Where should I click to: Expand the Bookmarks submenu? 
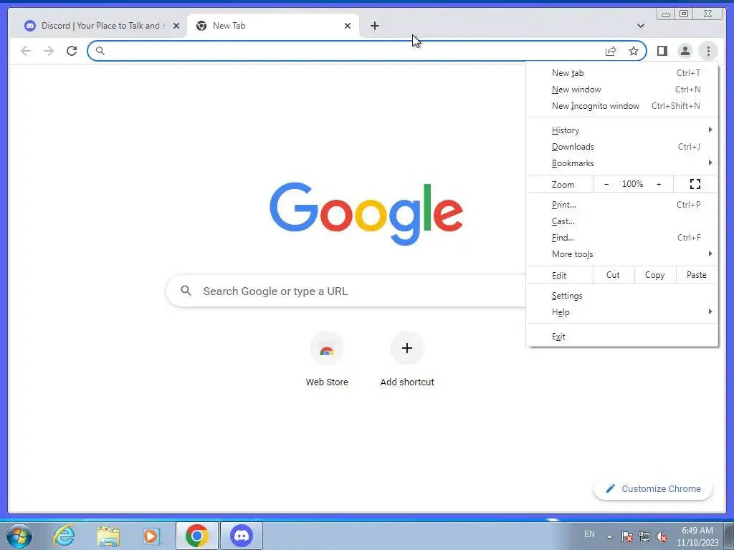point(622,163)
